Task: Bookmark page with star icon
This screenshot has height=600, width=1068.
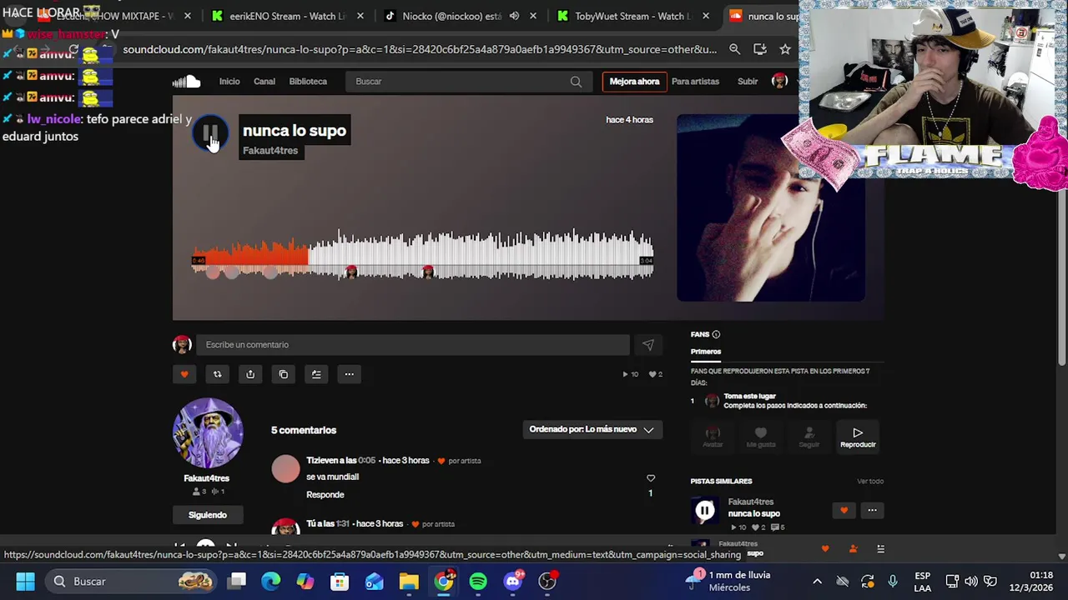Action: click(x=785, y=49)
